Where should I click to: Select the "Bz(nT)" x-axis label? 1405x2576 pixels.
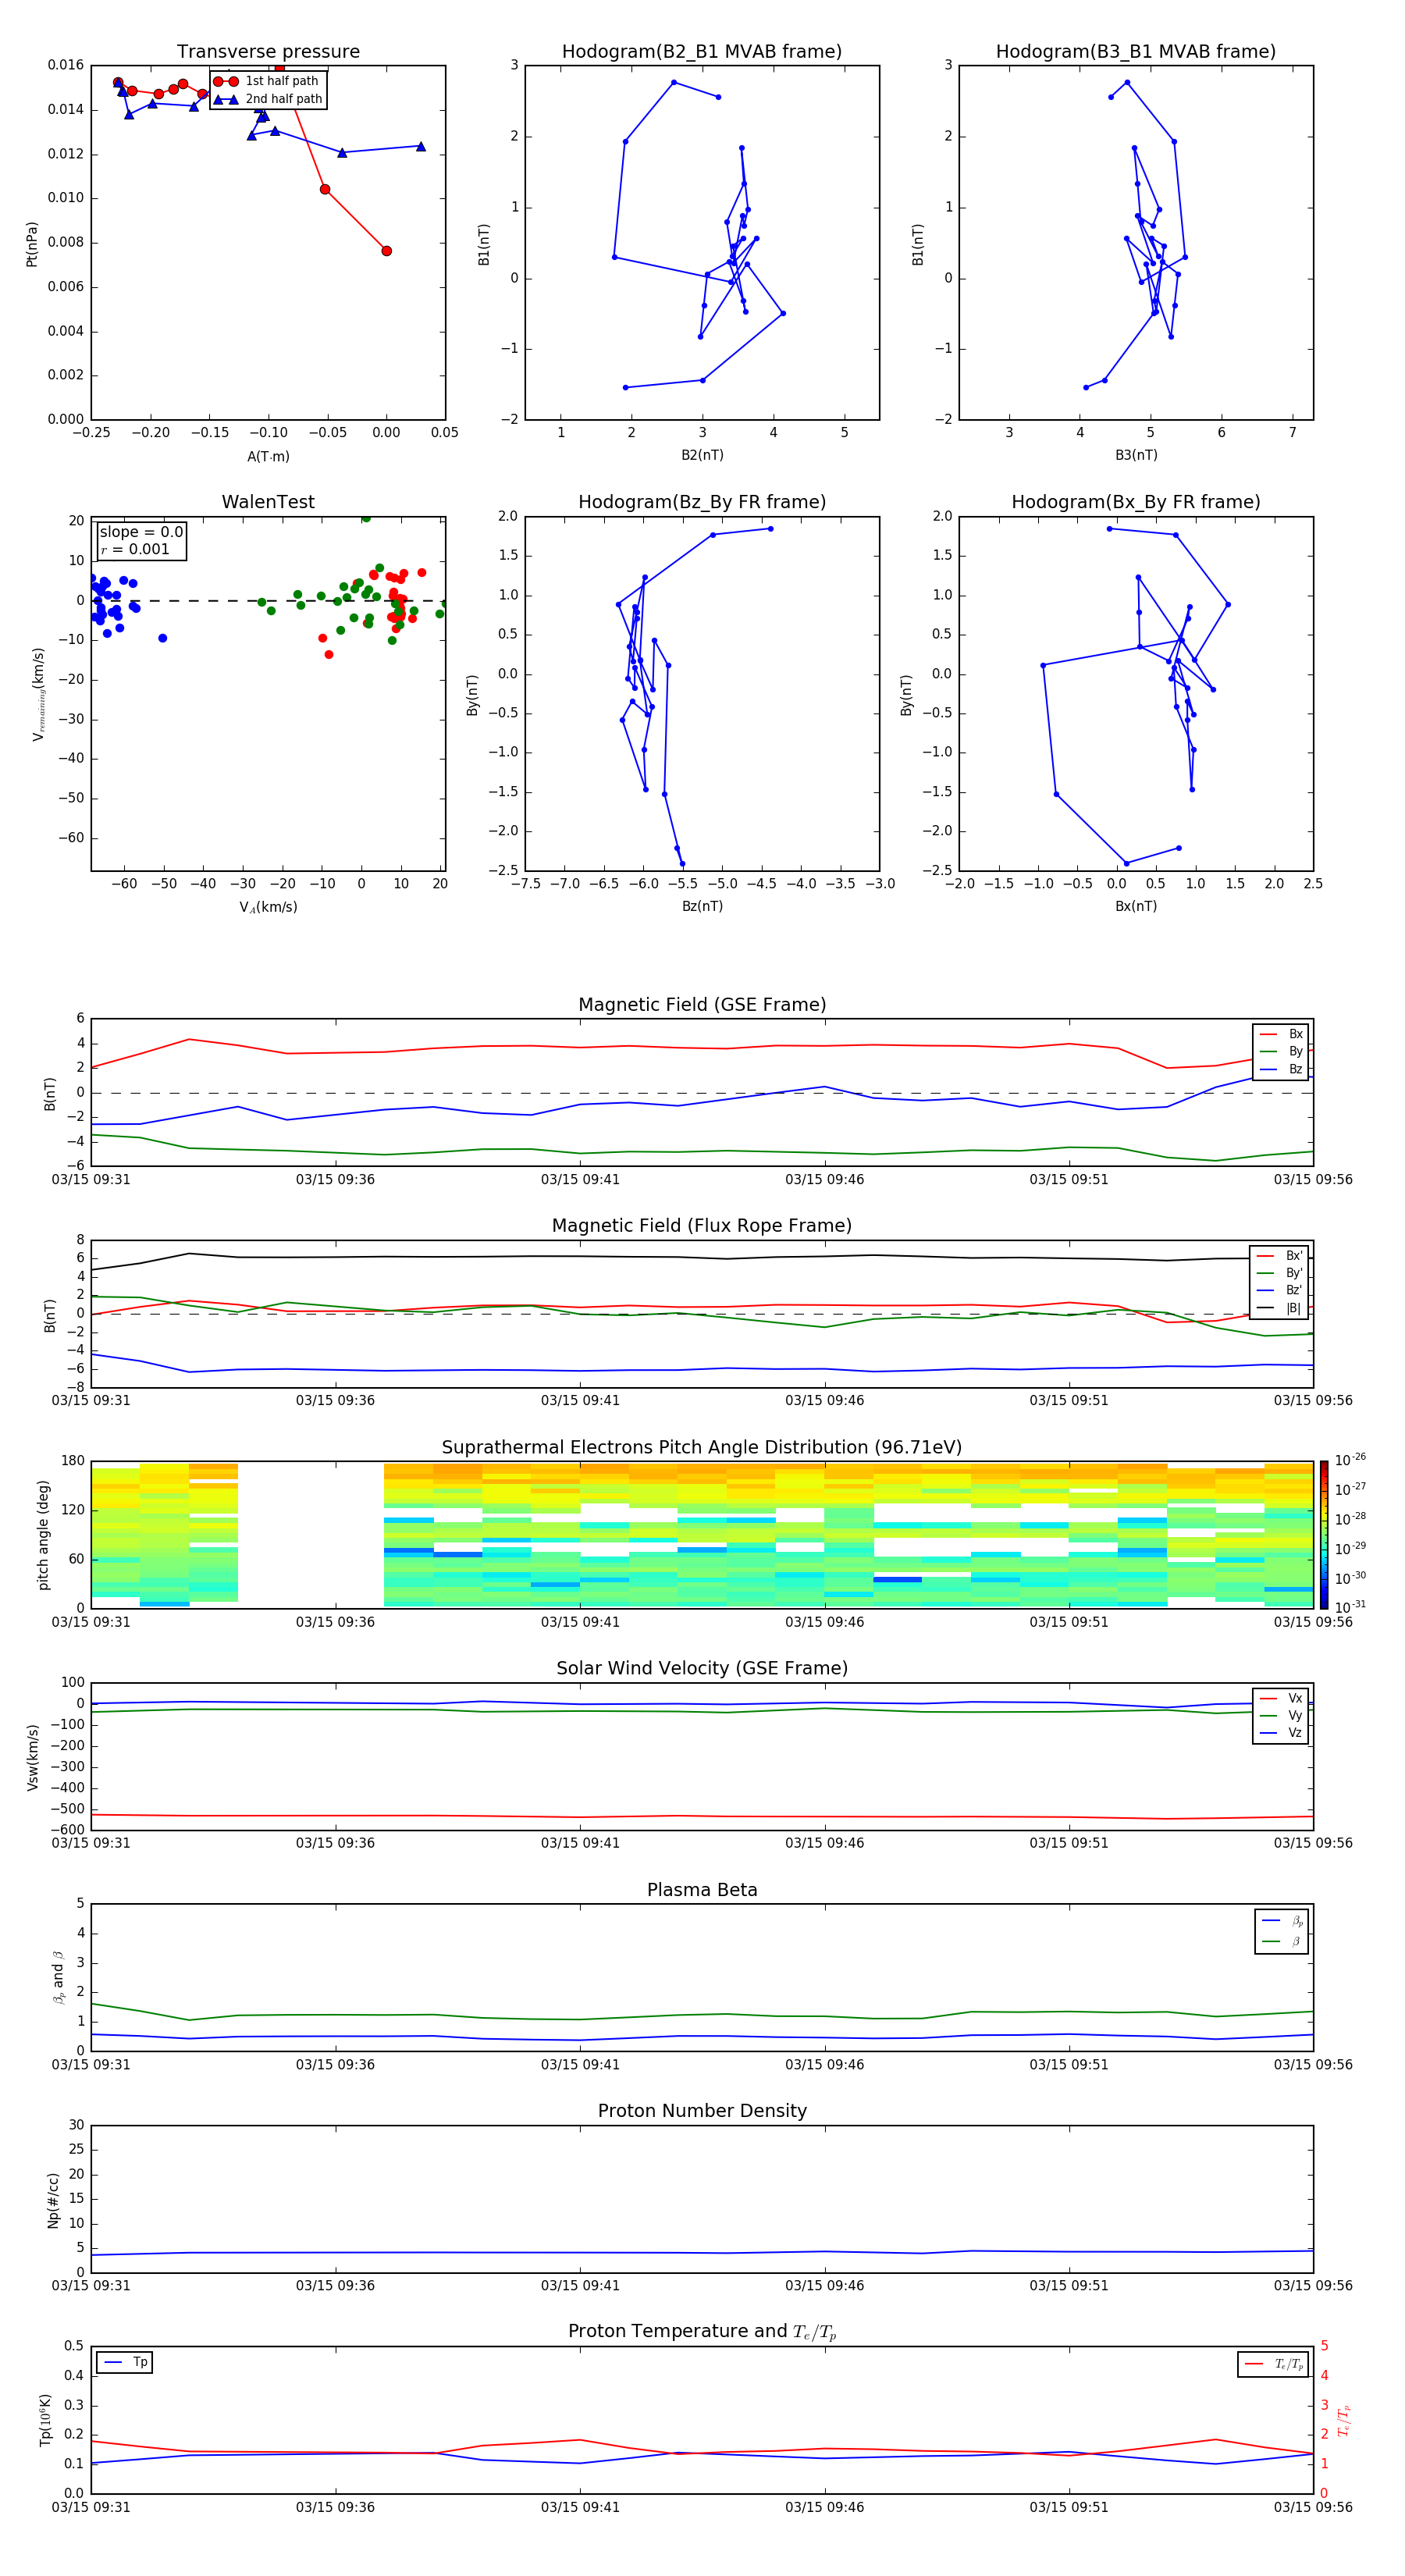pos(702,906)
